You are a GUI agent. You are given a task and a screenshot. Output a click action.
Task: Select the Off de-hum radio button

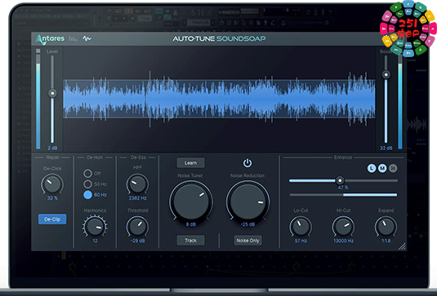pos(87,174)
